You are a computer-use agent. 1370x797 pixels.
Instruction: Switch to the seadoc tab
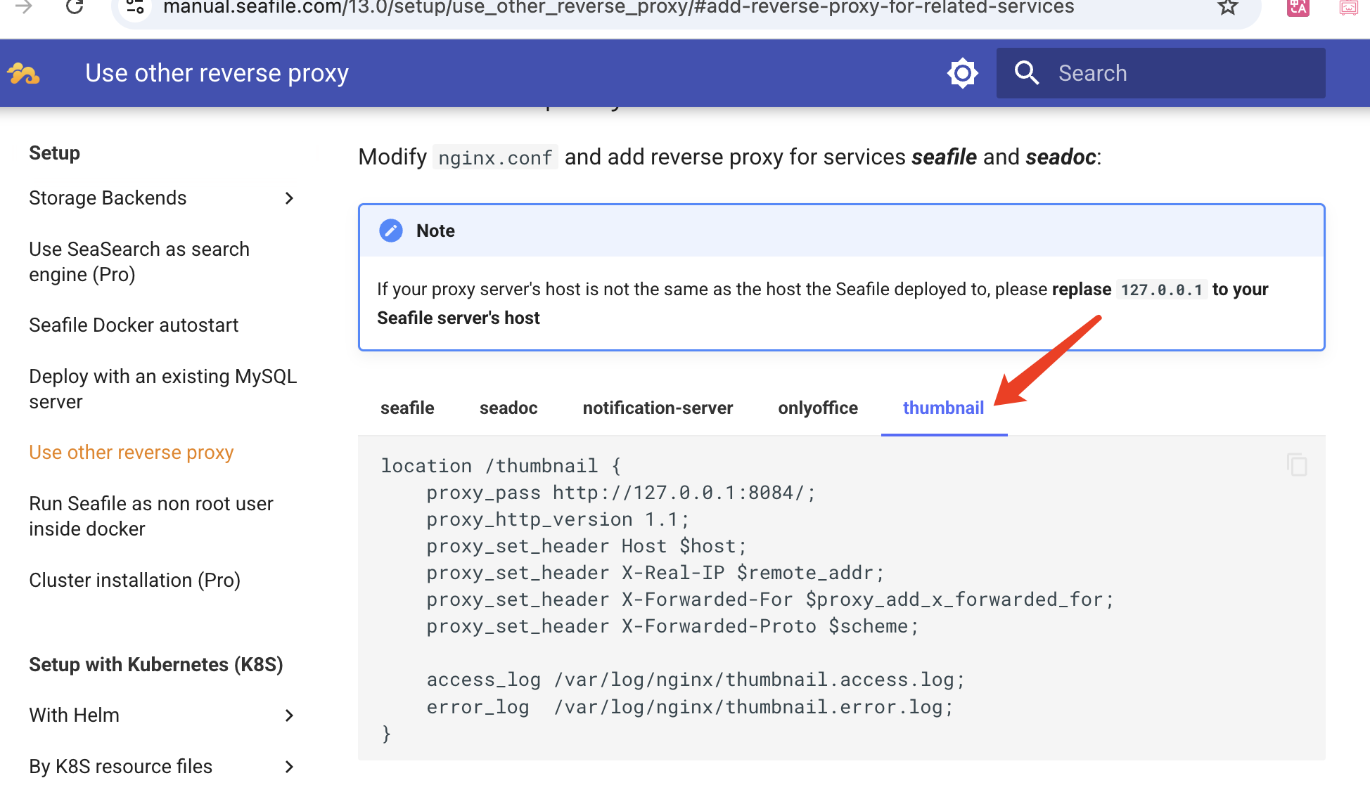(x=508, y=408)
